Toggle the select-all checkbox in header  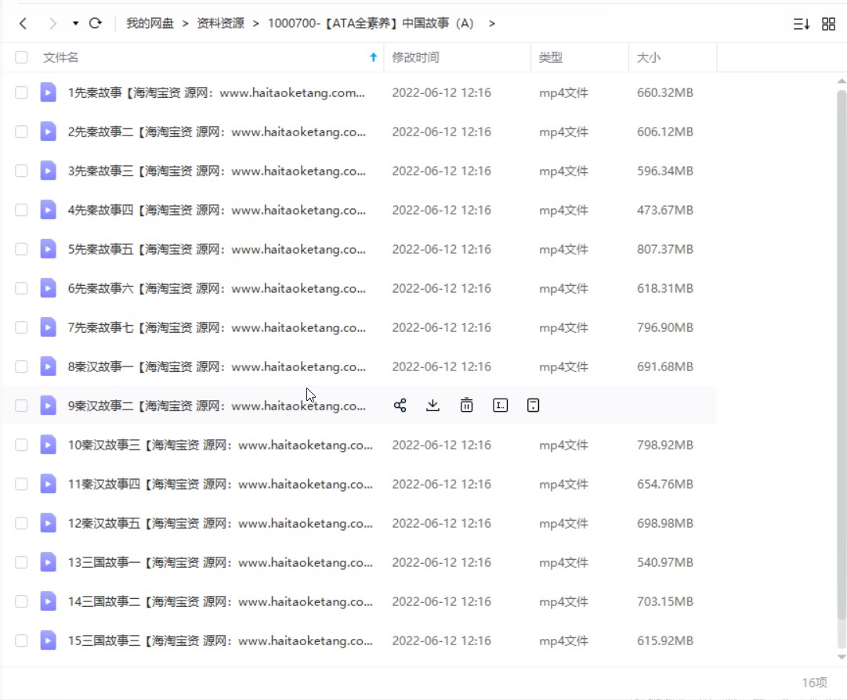(22, 57)
